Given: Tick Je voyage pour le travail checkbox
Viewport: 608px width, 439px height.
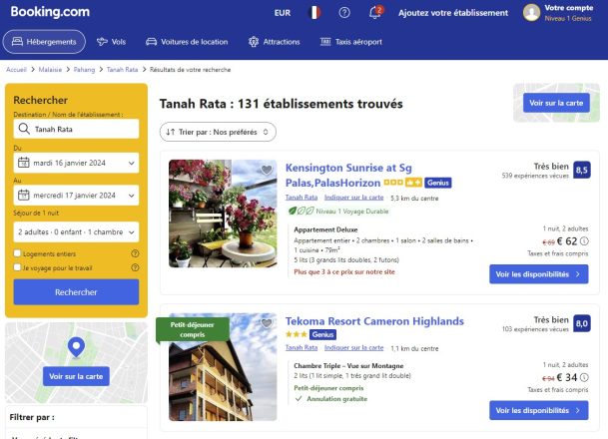Looking at the screenshot, I should [17, 267].
